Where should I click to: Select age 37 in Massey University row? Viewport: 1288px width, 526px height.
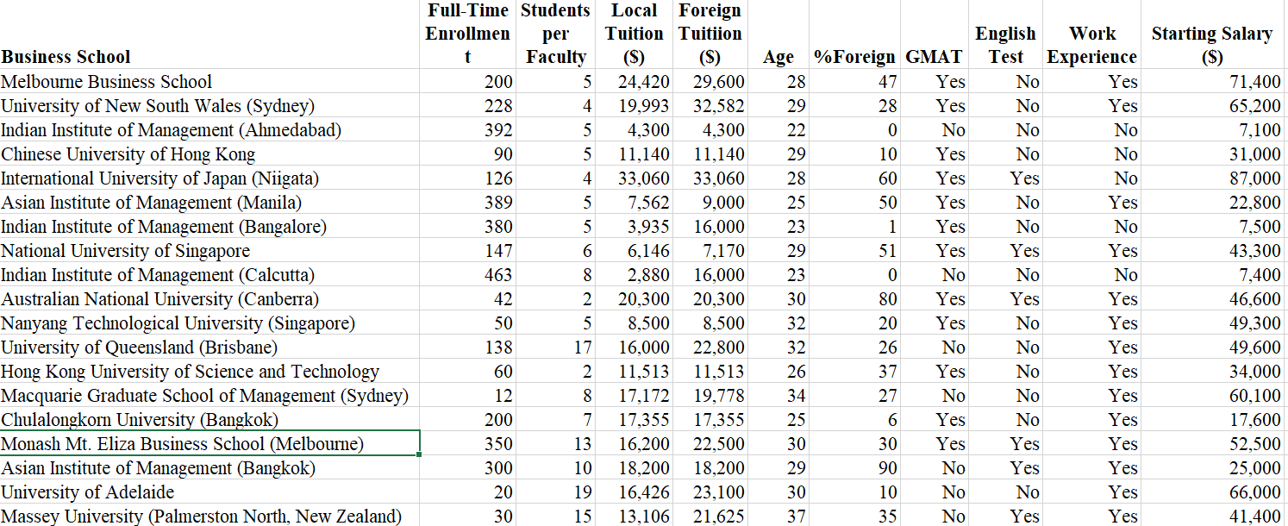[778, 516]
